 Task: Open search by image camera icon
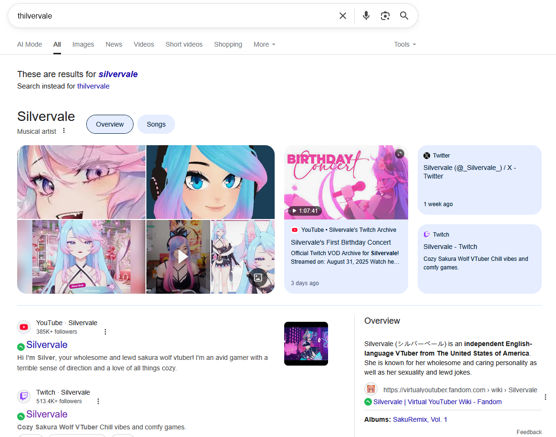click(385, 16)
